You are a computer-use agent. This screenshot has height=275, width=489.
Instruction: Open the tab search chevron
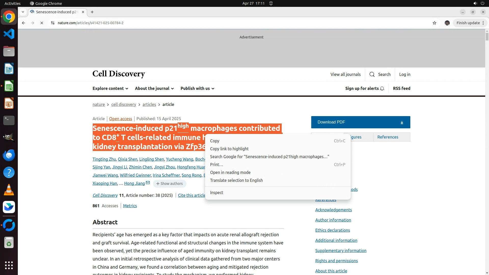(23, 12)
